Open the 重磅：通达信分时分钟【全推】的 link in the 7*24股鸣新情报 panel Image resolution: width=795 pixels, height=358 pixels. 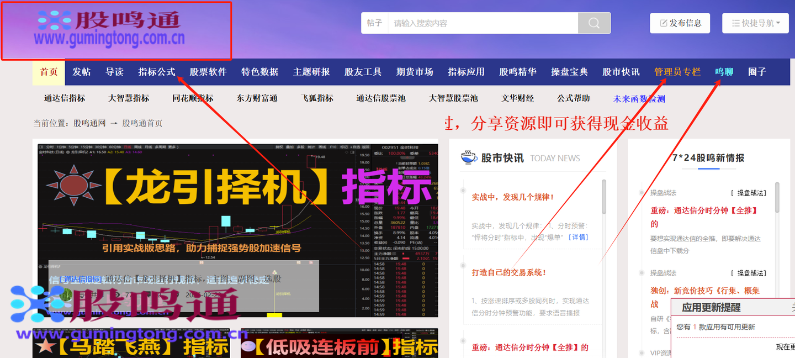(704, 217)
